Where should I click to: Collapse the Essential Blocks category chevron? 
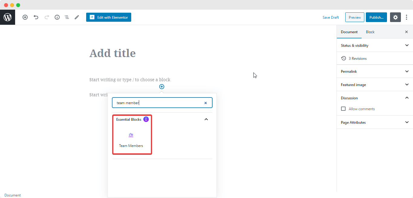click(206, 119)
